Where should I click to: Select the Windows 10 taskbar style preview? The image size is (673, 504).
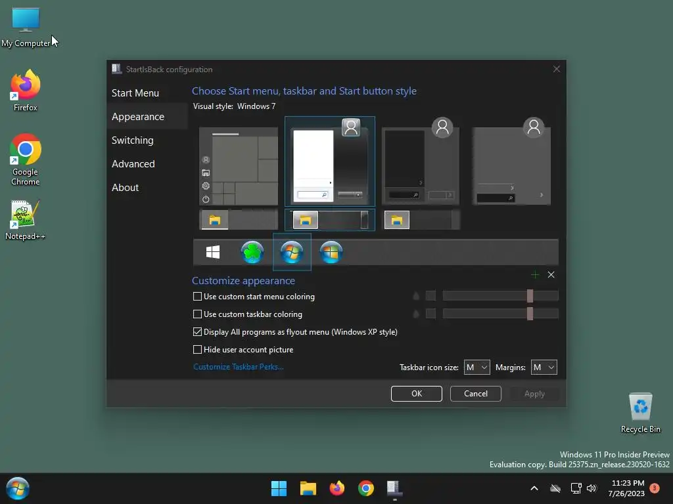239,220
